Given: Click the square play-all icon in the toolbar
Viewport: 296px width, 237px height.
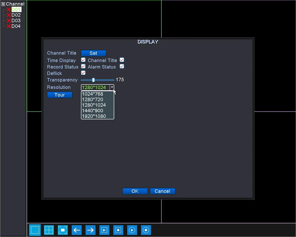Looking at the screenshot, I should click(x=104, y=230).
